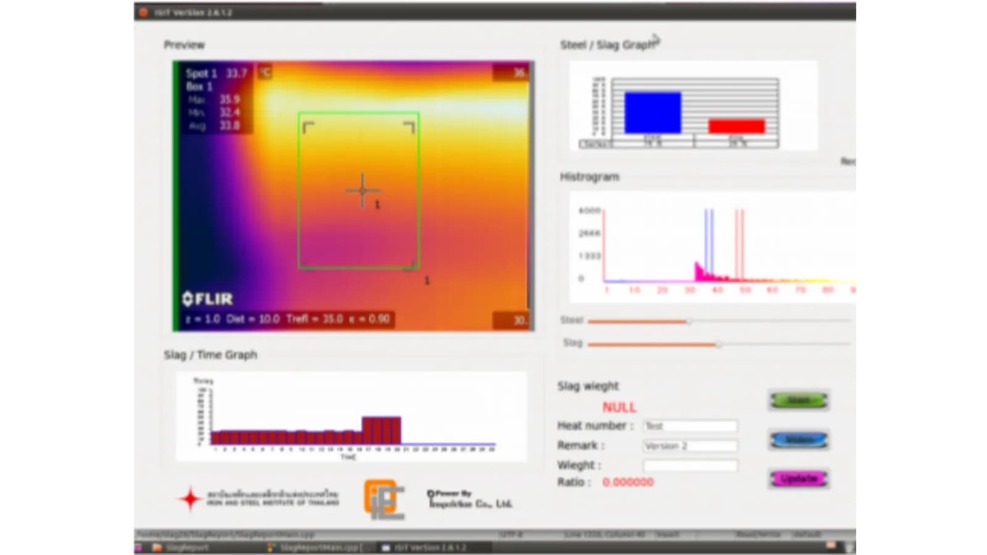Viewport: 987px width, 555px height.
Task: Focus the empty Wieght input field
Action: [690, 466]
